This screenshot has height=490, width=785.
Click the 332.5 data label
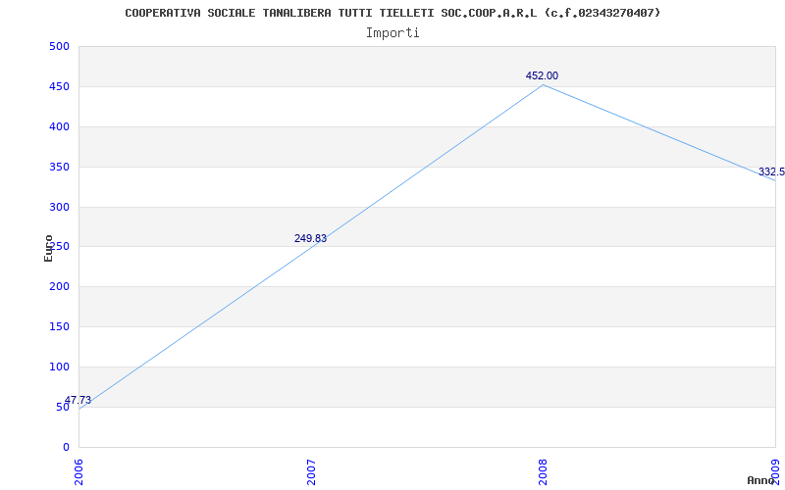(771, 172)
